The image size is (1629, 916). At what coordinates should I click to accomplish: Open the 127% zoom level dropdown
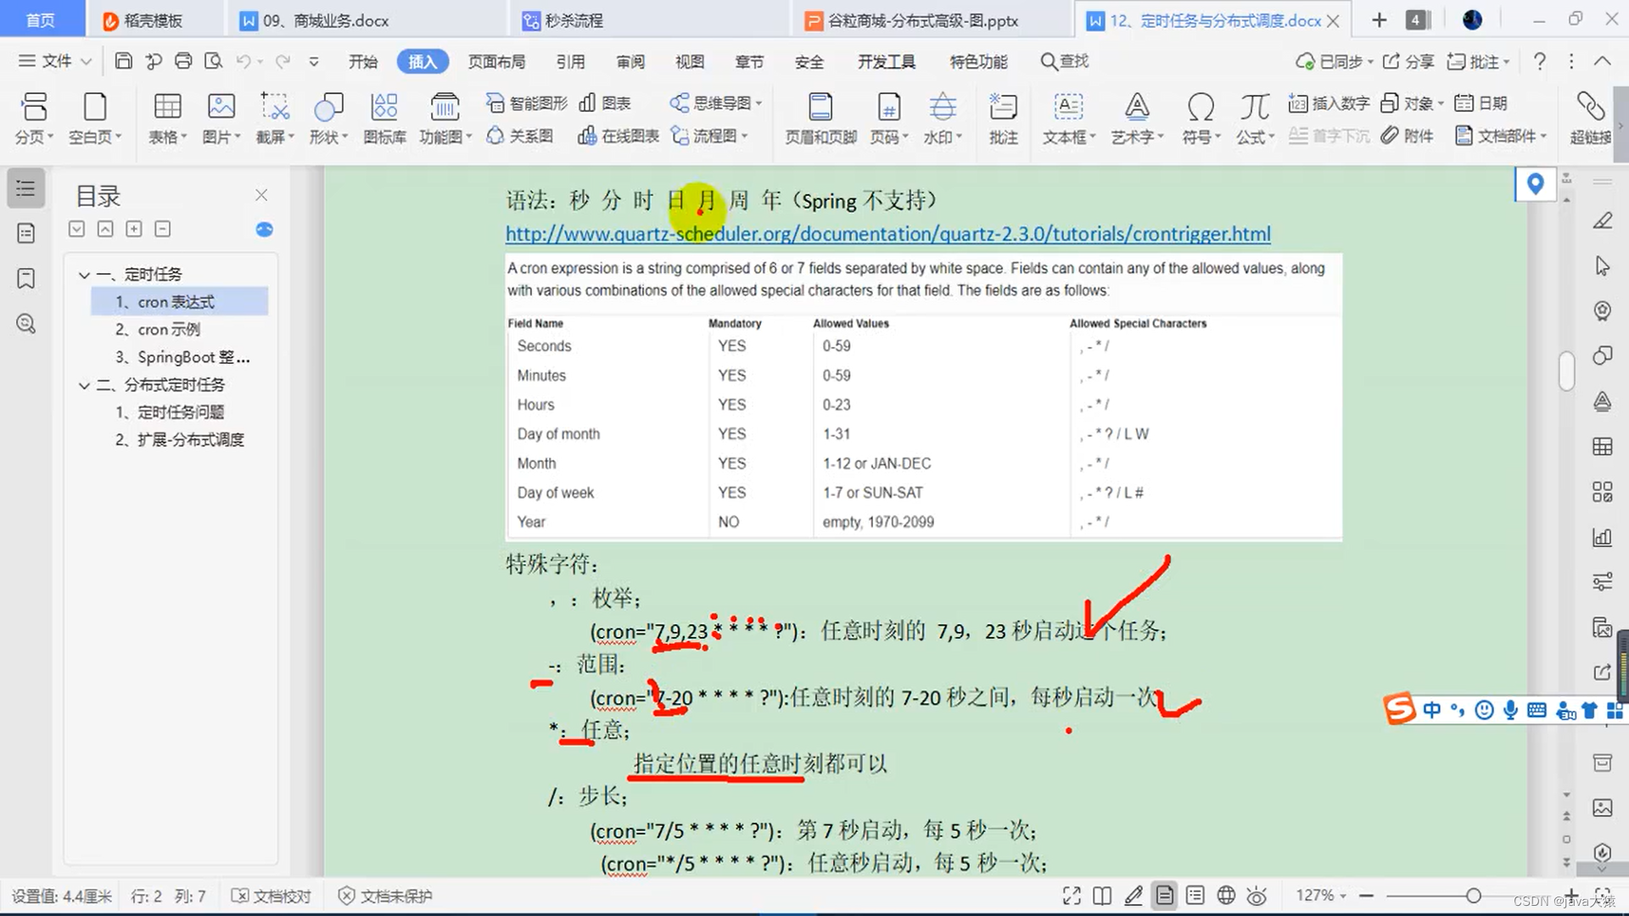[x=1321, y=896]
